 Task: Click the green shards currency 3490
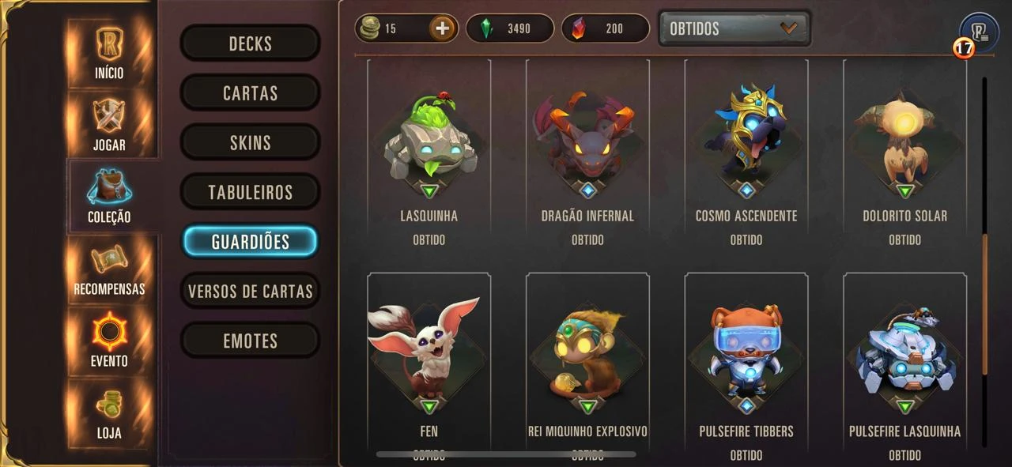click(x=509, y=28)
